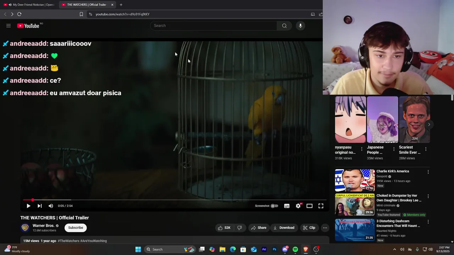Open the Warner Bros. channel avatar
Image resolution: width=454 pixels, height=255 pixels.
(25, 228)
